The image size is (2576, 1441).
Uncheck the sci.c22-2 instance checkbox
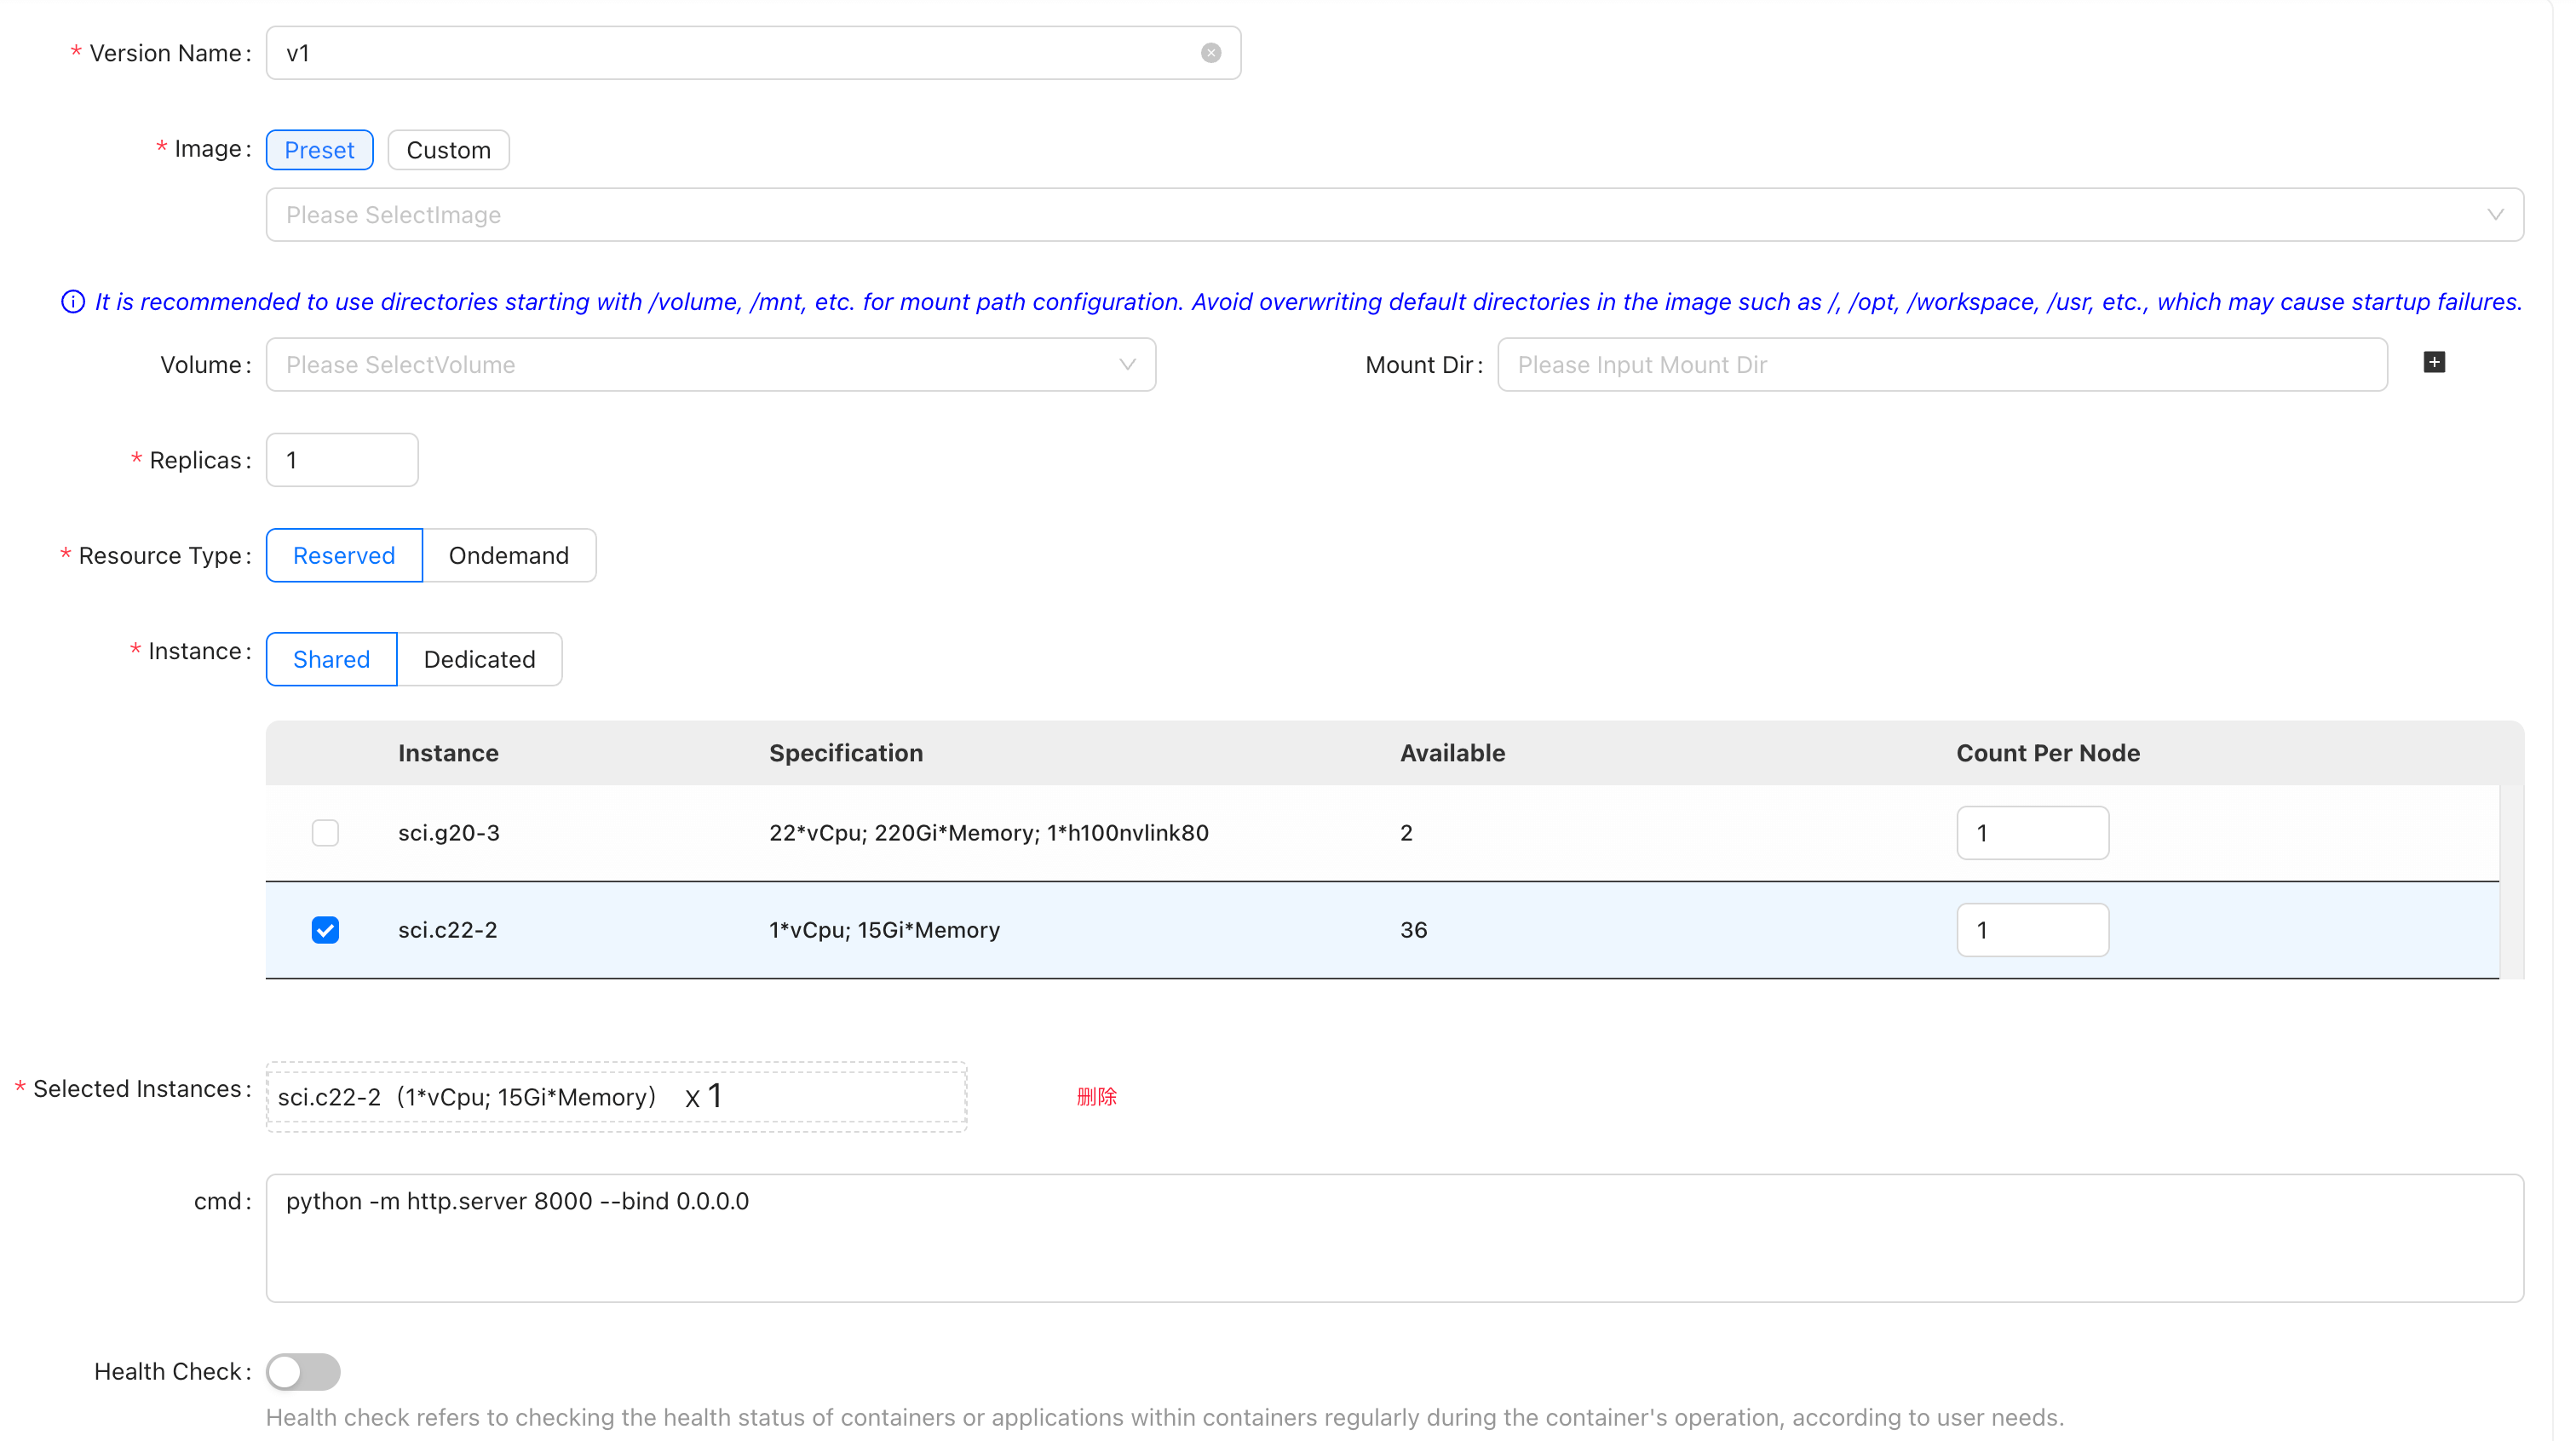coord(325,930)
